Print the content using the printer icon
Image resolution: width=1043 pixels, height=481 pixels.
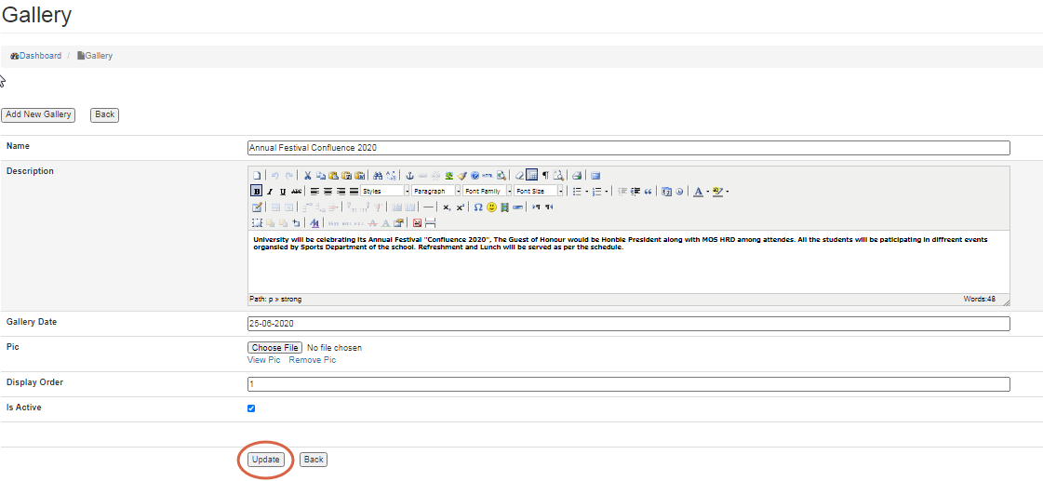pos(577,175)
